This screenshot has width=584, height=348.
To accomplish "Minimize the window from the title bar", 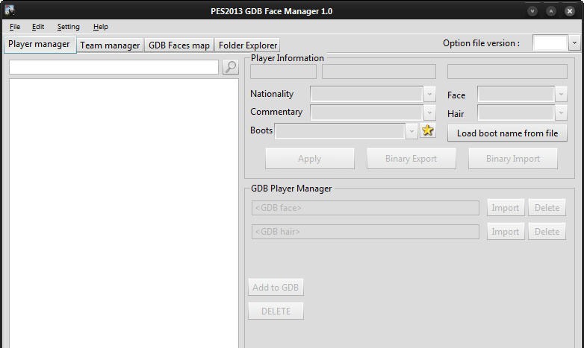I will tap(532, 10).
